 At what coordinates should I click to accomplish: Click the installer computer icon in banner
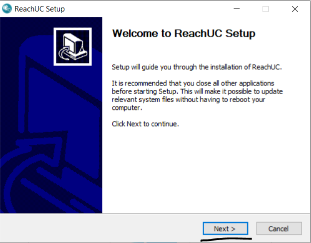(73, 46)
